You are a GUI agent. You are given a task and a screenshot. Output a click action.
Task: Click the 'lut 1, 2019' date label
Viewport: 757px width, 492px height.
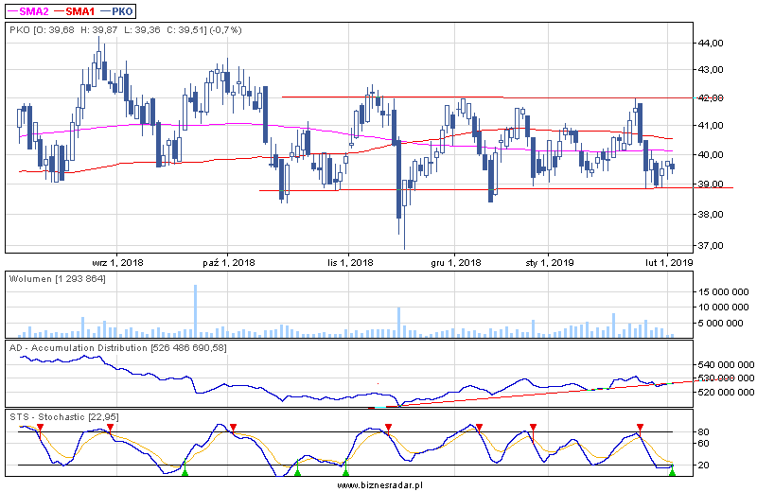(x=669, y=262)
